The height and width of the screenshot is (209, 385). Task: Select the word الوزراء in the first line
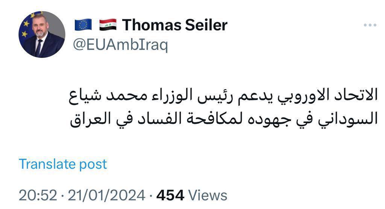pos(172,96)
